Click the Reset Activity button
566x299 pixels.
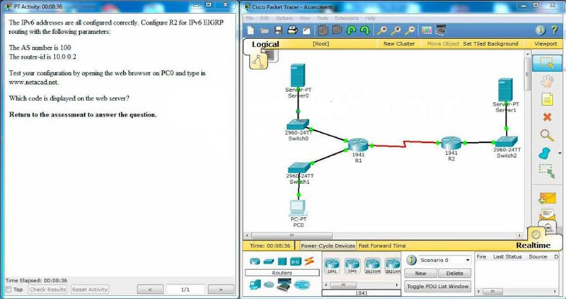90,289
